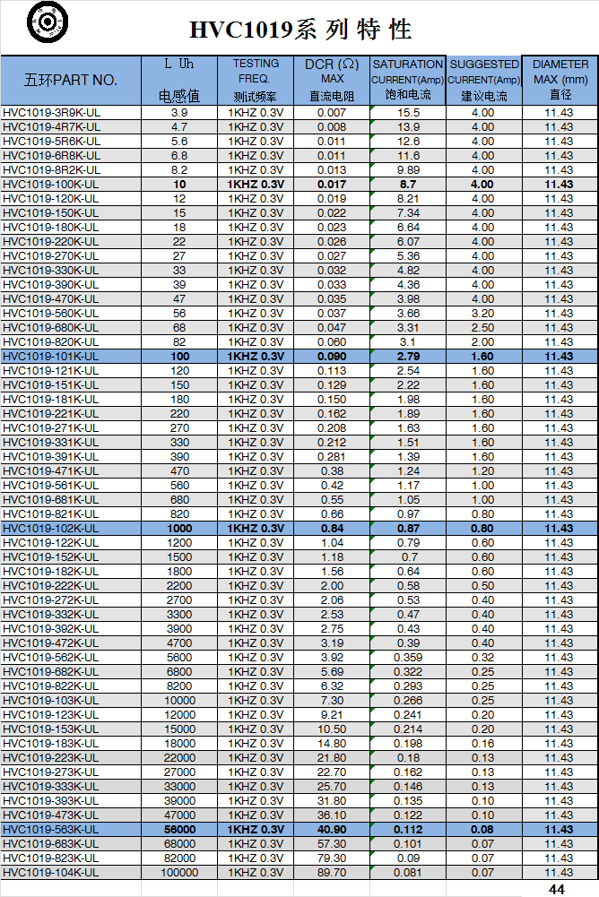The image size is (599, 897).
Task: Select saturation current value 2.79
Action: 408,357
